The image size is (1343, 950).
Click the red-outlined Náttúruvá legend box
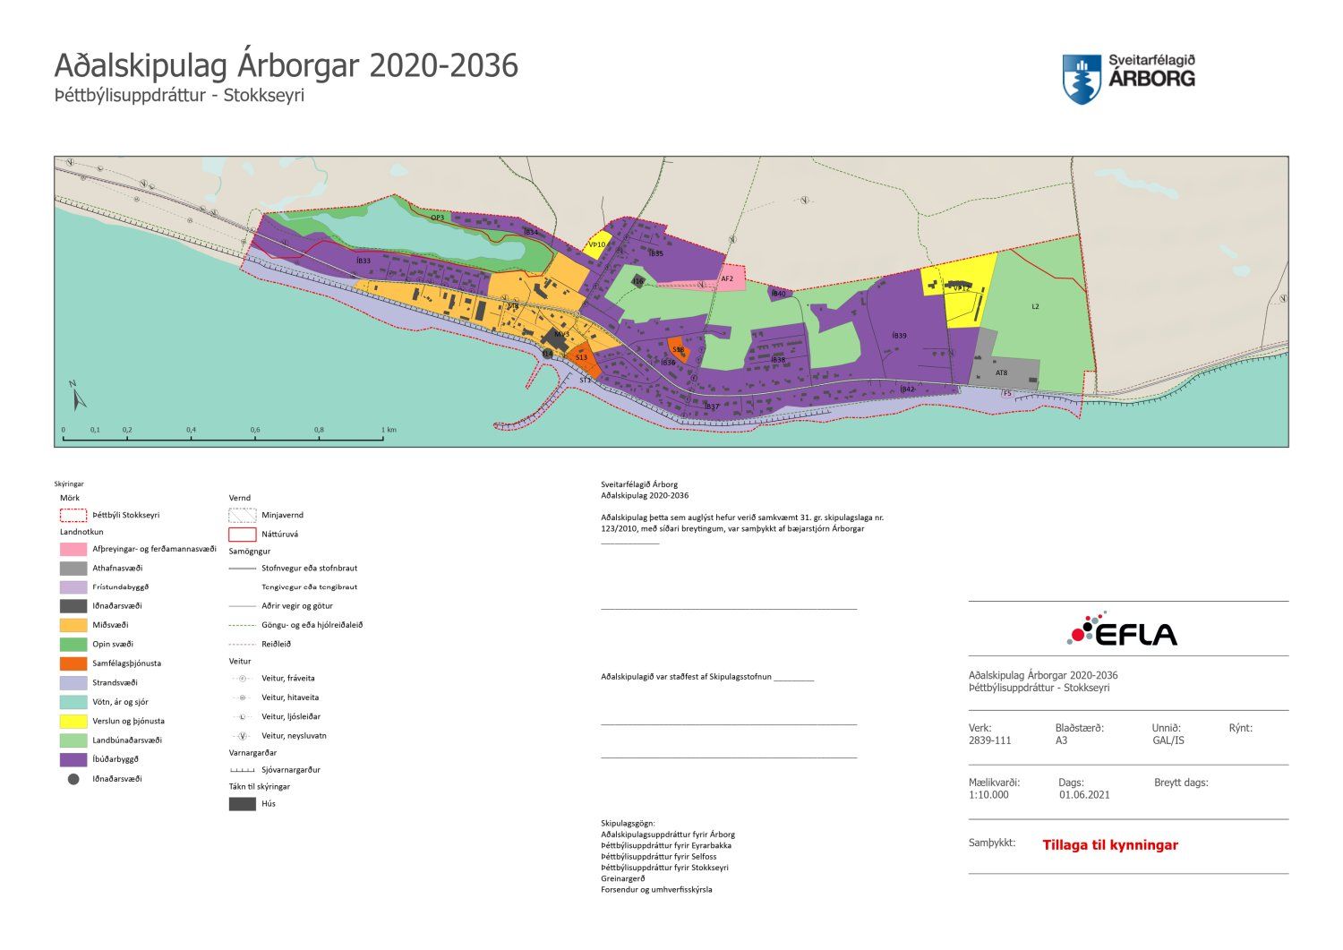(x=243, y=535)
